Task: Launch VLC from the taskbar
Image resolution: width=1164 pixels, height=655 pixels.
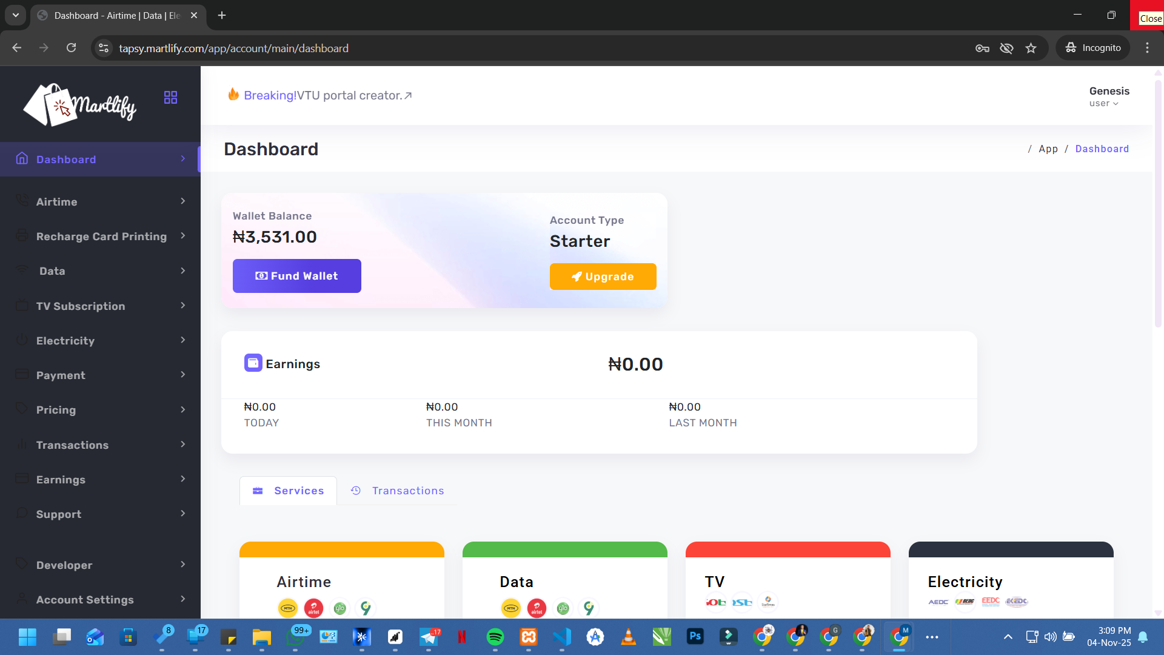Action: (x=628, y=637)
